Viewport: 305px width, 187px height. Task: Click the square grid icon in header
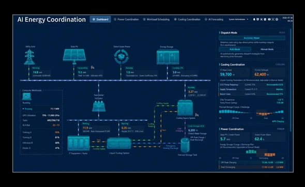point(265,19)
